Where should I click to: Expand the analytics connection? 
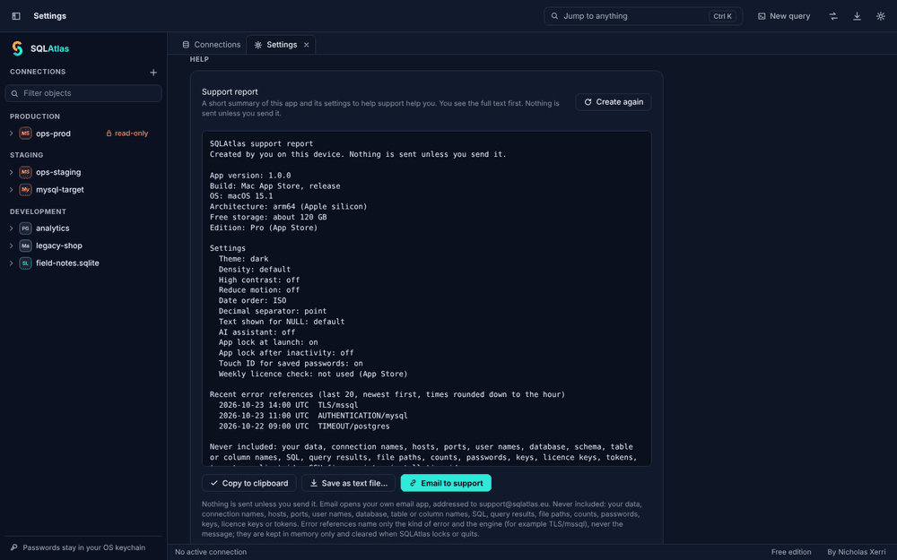pyautogui.click(x=11, y=228)
